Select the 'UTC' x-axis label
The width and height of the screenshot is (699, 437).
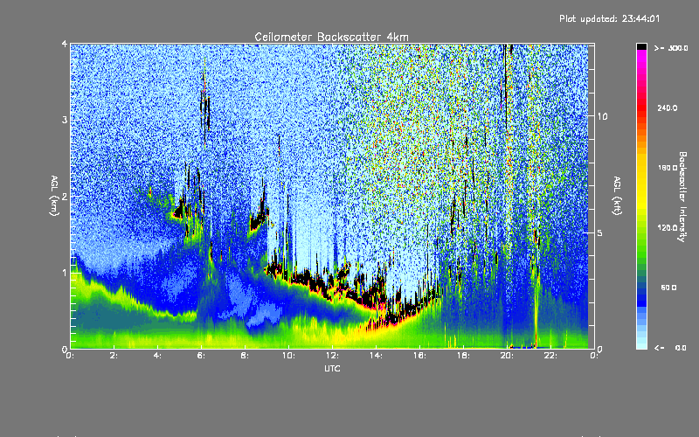coord(332,368)
